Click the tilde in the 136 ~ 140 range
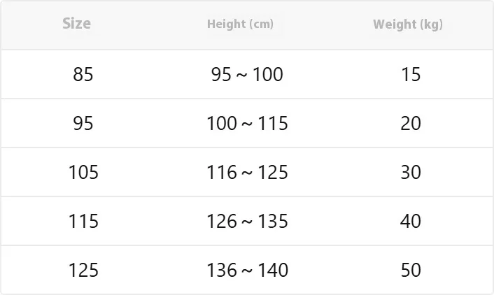 (247, 271)
